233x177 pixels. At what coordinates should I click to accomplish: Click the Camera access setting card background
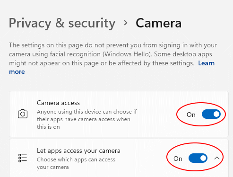point(119,114)
